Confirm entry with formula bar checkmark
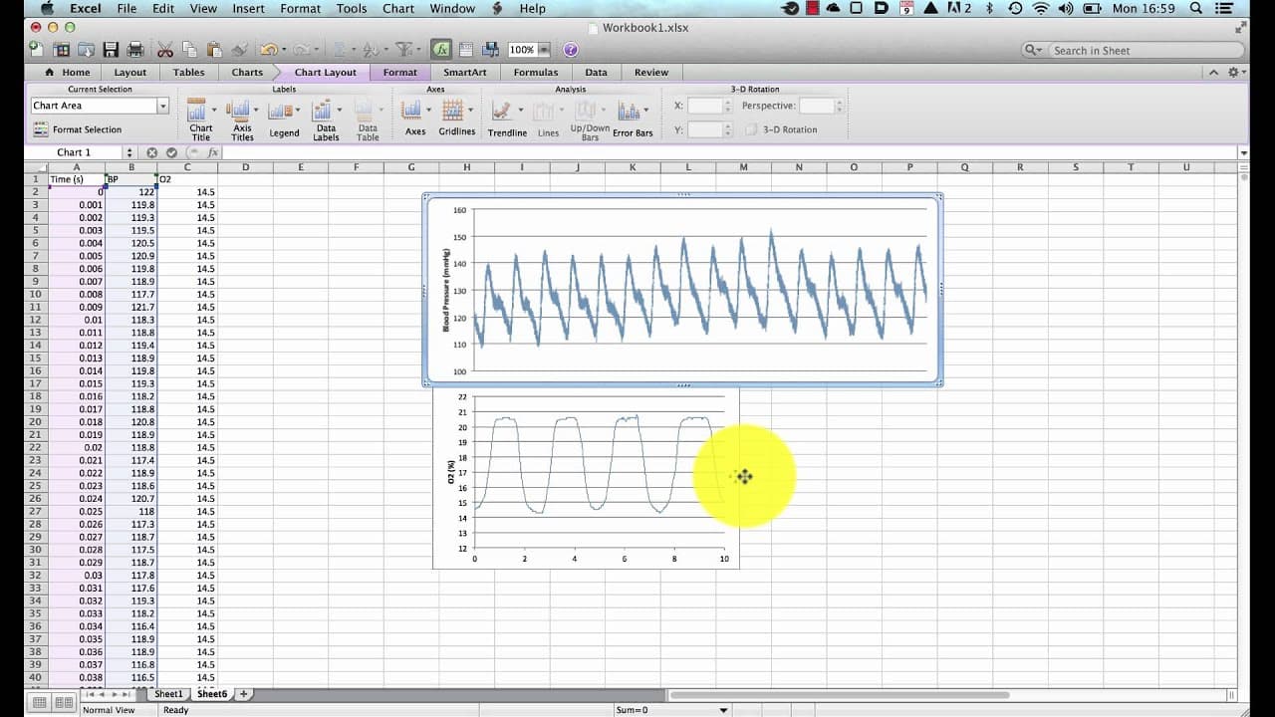The height and width of the screenshot is (717, 1275). pyautogui.click(x=171, y=152)
